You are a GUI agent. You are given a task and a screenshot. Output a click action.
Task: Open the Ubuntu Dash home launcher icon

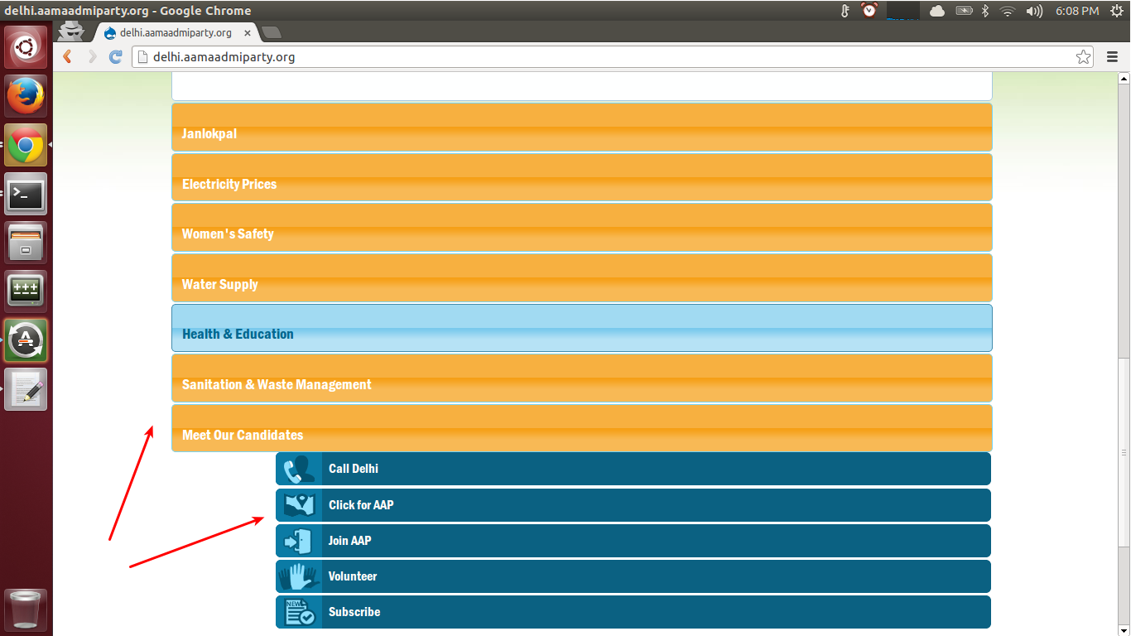click(26, 47)
